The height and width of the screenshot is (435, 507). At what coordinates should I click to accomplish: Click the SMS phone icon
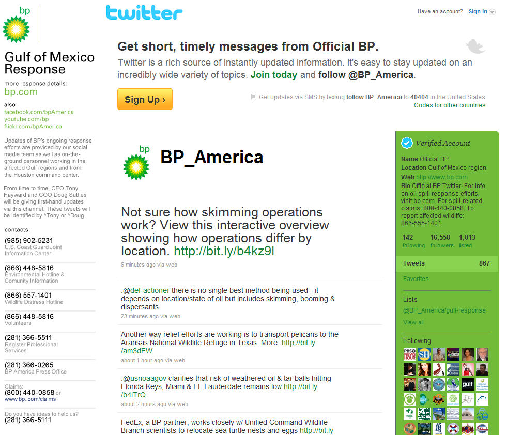(254, 97)
